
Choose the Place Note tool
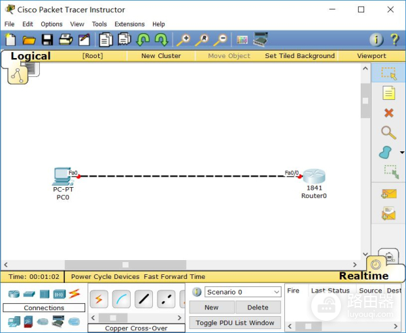tap(388, 93)
